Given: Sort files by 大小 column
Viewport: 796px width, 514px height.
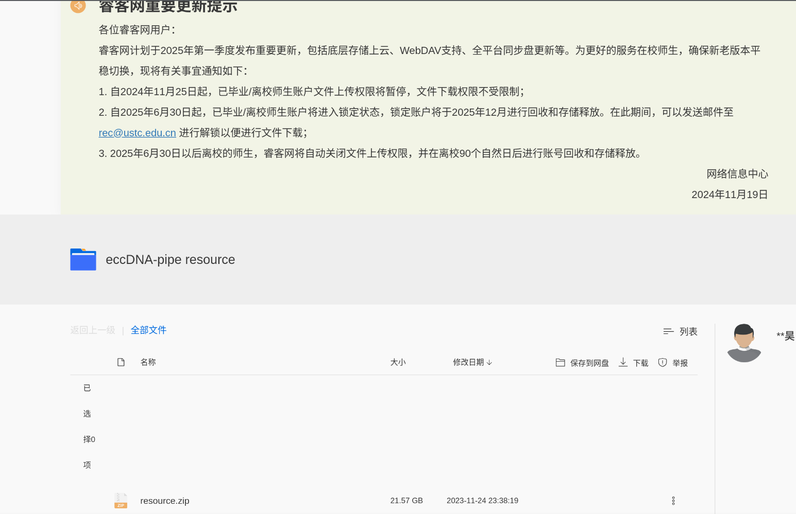Looking at the screenshot, I should tap(398, 362).
